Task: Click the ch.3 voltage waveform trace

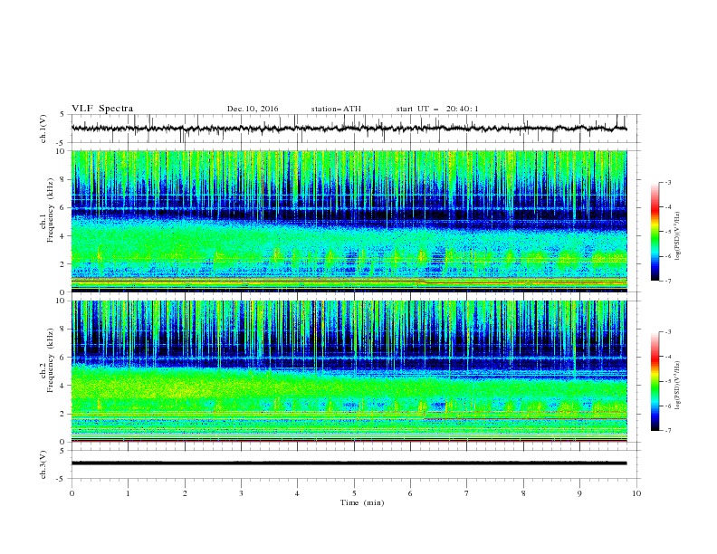Action: [349, 463]
